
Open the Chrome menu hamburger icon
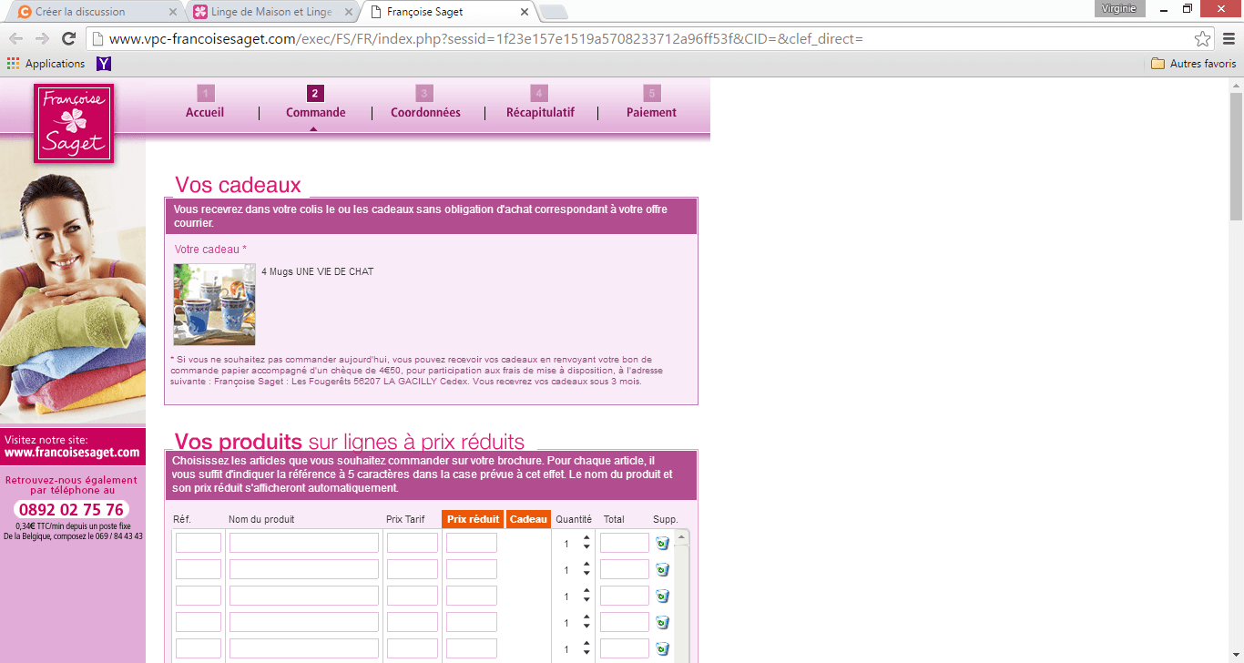pos(1228,39)
